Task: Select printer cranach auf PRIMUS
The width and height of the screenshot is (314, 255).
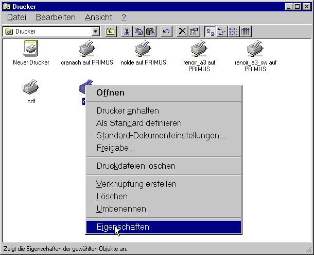Action: pyautogui.click(x=86, y=49)
